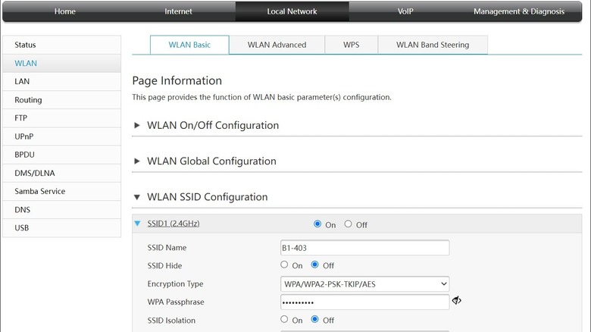591x332 pixels.
Task: Open the WLAN Band Steering tab
Action: [432, 45]
